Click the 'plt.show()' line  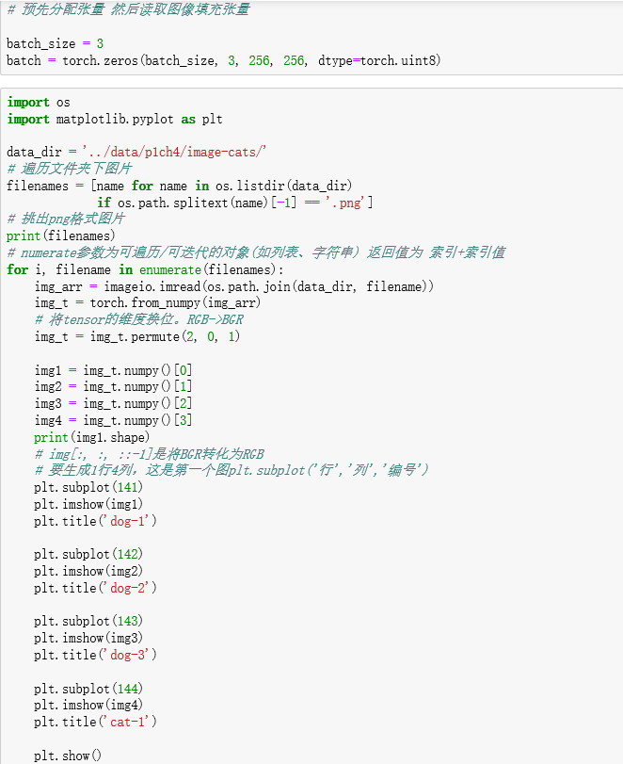point(68,756)
